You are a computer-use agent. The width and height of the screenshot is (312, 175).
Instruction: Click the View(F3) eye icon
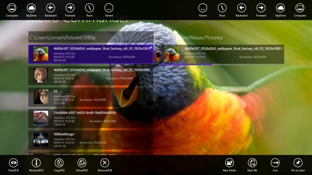pyautogui.click(x=13, y=163)
